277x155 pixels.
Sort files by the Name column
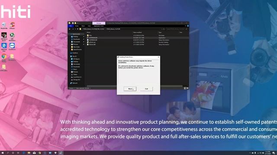point(88,32)
